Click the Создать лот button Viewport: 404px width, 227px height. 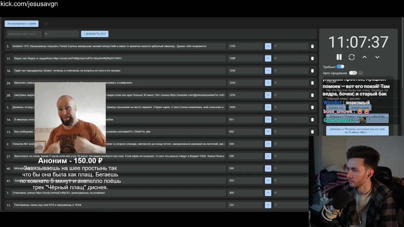(336, 108)
